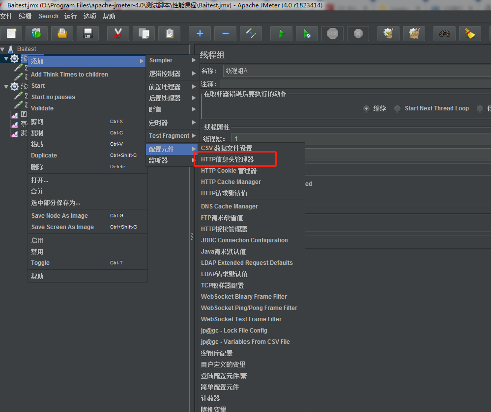Open Search with the binoculars icon
Viewport: 491px width, 412px height.
point(445,33)
